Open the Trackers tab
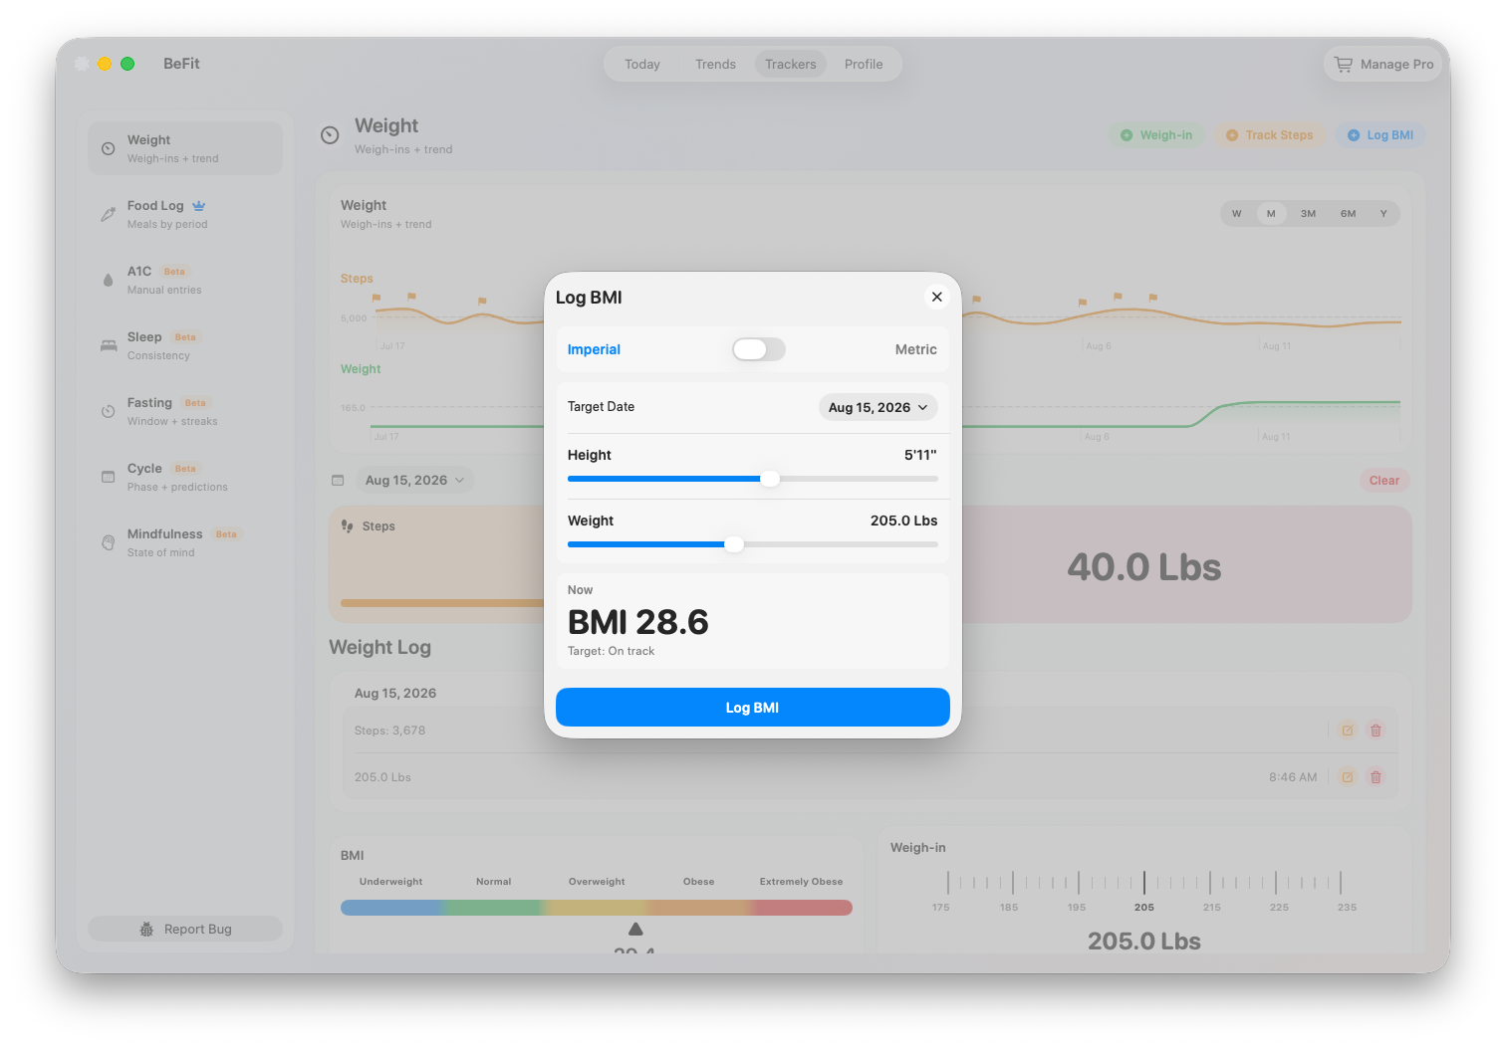 (791, 64)
